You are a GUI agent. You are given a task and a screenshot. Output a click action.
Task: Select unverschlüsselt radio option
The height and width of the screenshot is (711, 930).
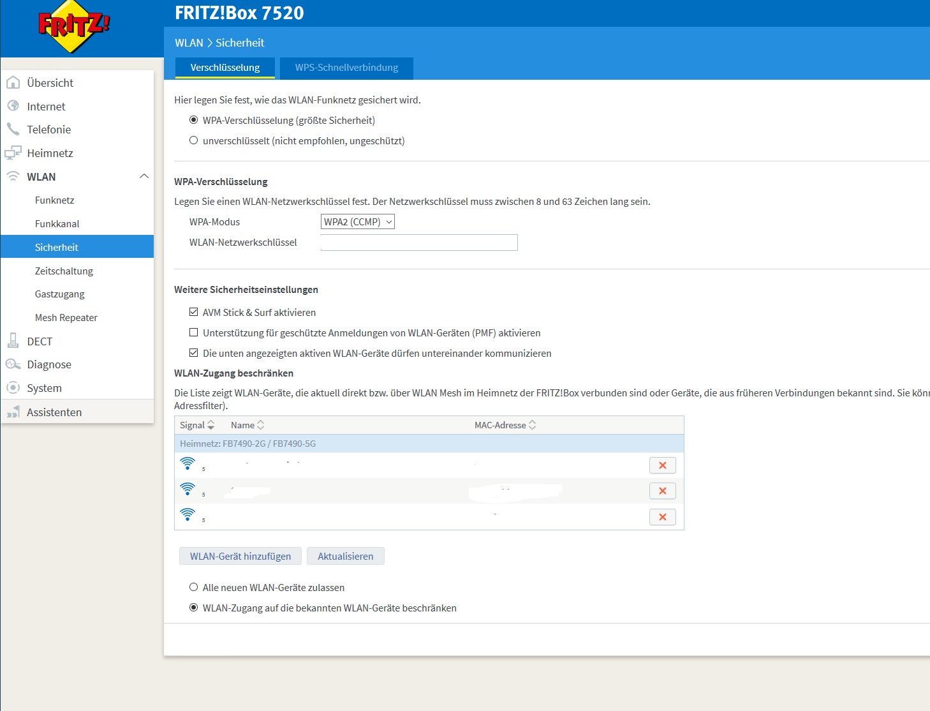coord(193,140)
